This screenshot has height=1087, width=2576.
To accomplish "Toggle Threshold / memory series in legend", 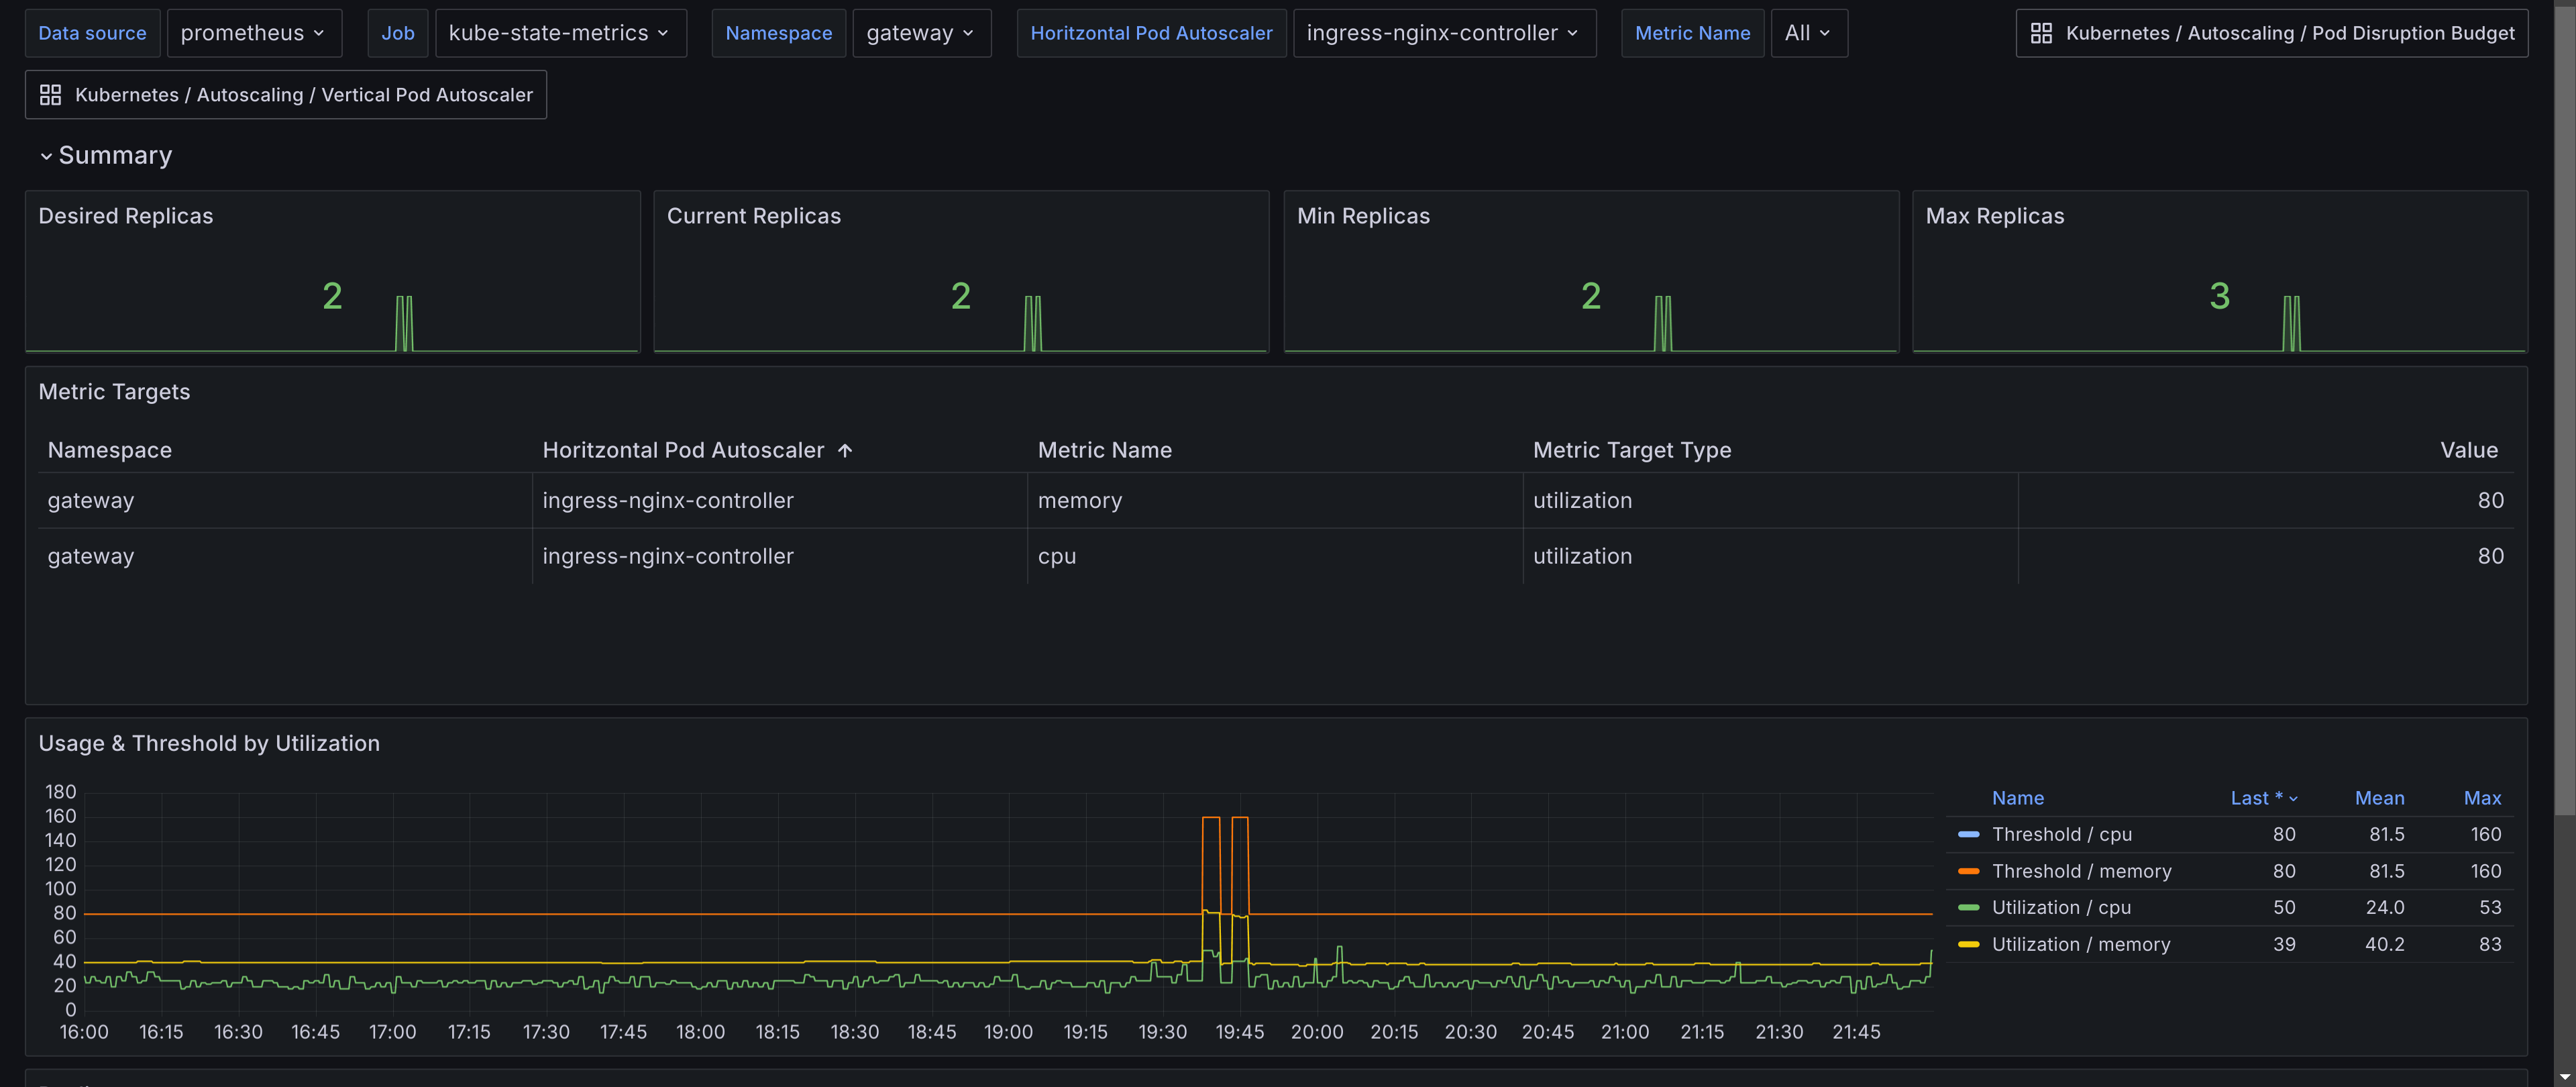I will point(2081,871).
